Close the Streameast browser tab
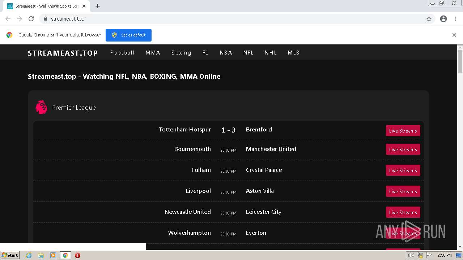Screen dimensions: 463x260 (x=84, y=6)
